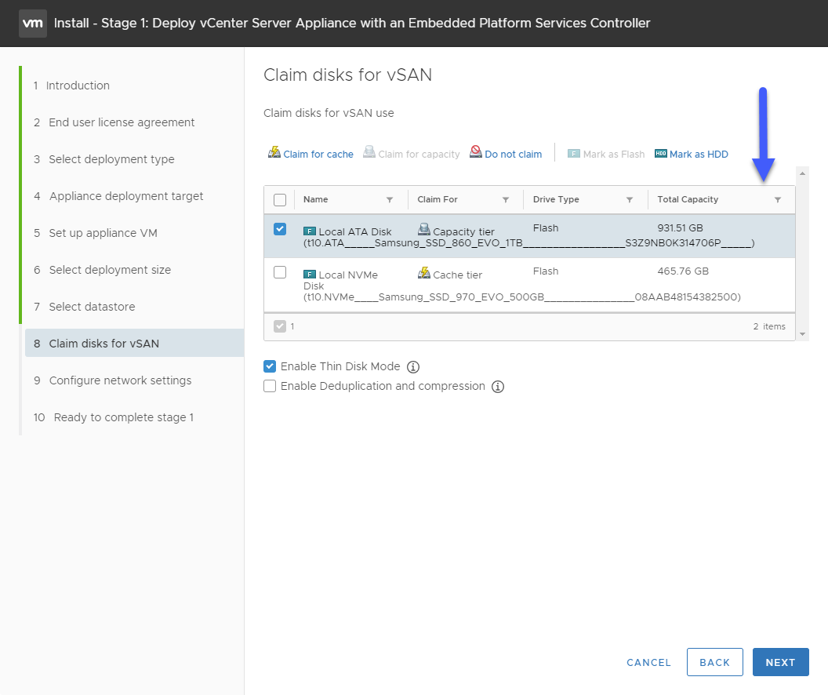828x695 pixels.
Task: Enable Deduplication and compression checkbox
Action: click(x=270, y=386)
